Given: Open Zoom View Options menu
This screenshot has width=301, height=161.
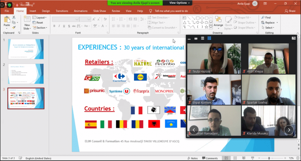Looking at the screenshot, I should click(x=179, y=3).
